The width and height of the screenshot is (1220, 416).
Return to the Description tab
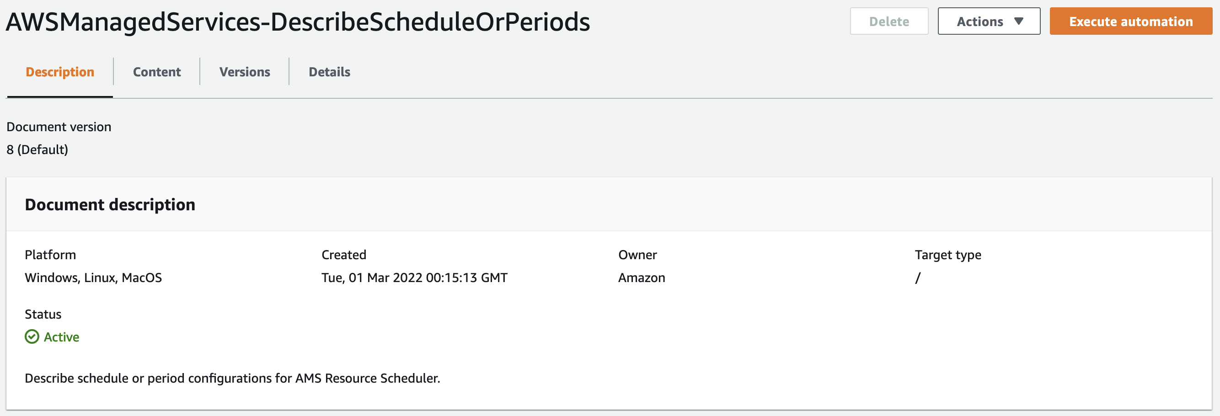coord(59,71)
